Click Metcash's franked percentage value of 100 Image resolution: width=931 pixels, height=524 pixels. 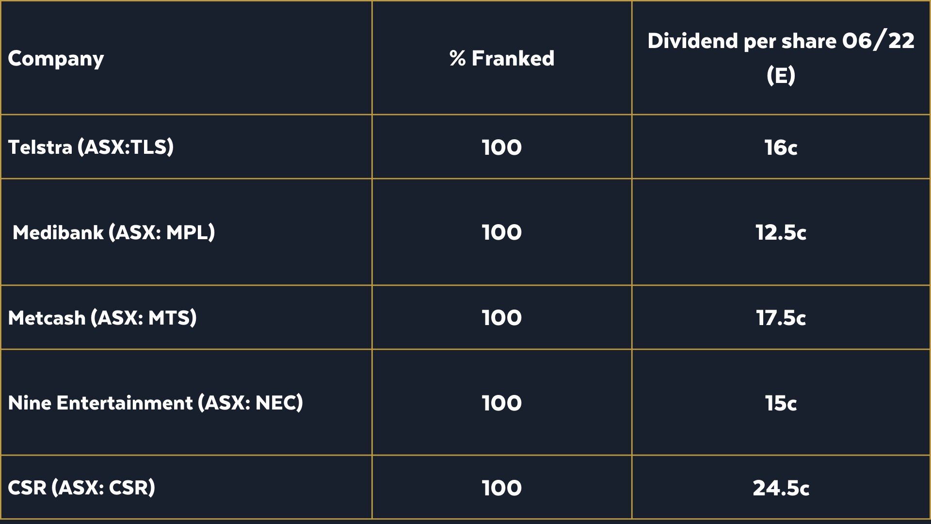click(502, 318)
